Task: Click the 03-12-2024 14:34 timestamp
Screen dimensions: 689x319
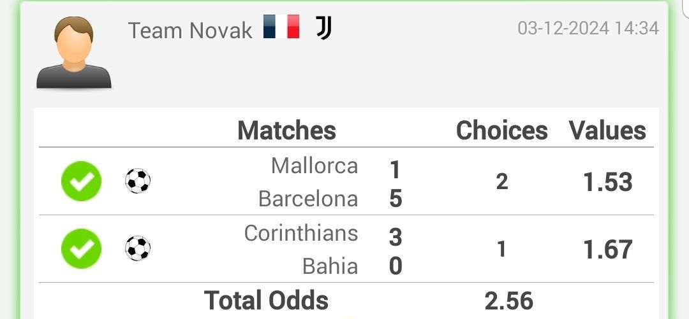Action: tap(588, 28)
